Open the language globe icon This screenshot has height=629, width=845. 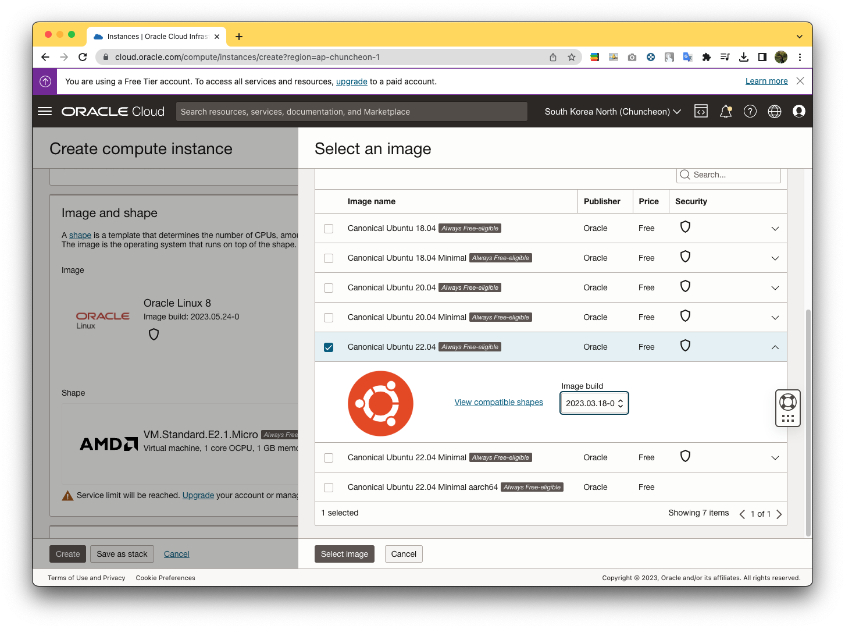pyautogui.click(x=775, y=111)
